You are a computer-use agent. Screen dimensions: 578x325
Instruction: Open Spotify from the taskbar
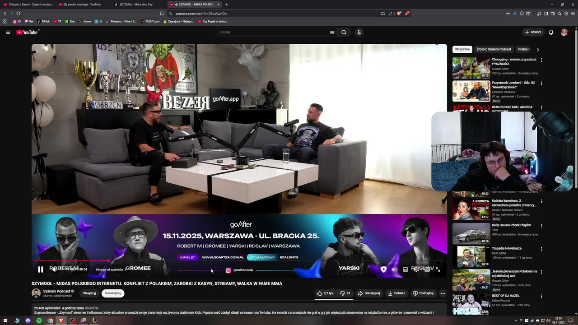click(39, 320)
